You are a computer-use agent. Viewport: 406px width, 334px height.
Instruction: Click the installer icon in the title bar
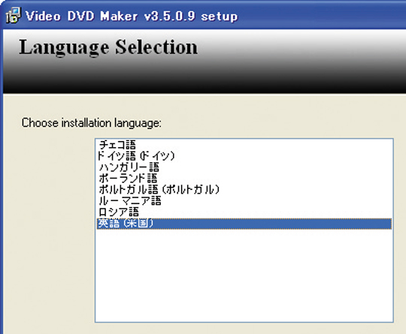[13, 16]
